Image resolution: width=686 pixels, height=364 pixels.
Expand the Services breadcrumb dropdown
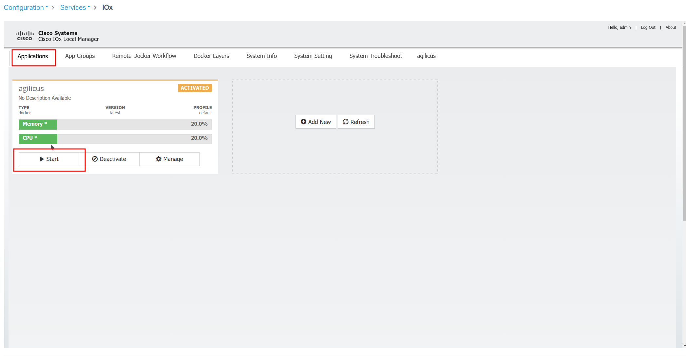tap(75, 8)
